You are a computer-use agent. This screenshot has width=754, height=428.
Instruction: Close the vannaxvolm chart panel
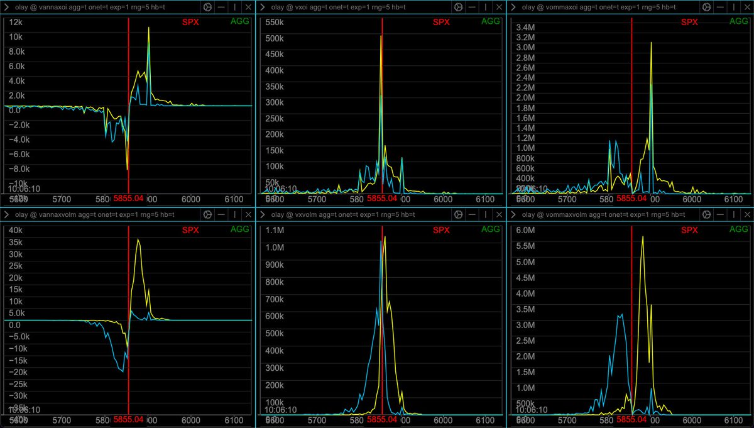248,214
